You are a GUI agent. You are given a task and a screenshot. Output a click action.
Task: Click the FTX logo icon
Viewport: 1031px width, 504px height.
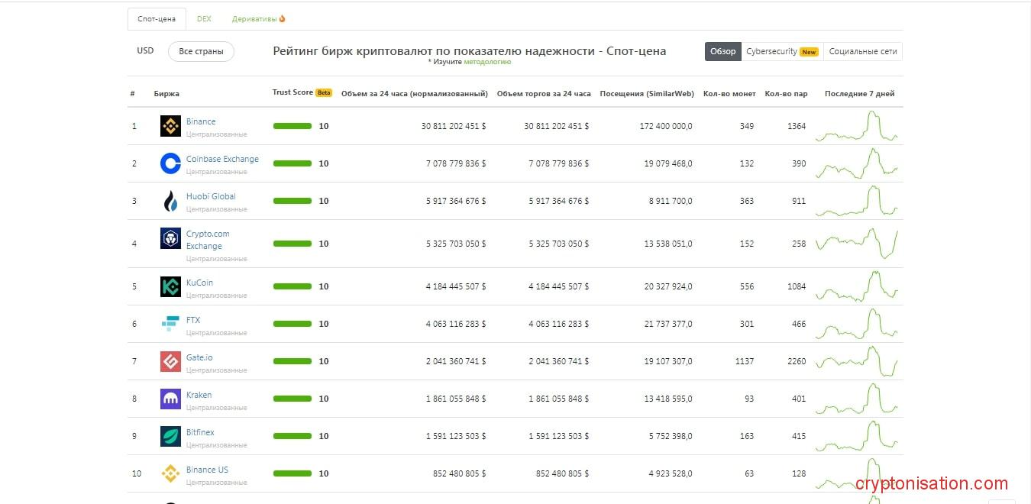170,324
